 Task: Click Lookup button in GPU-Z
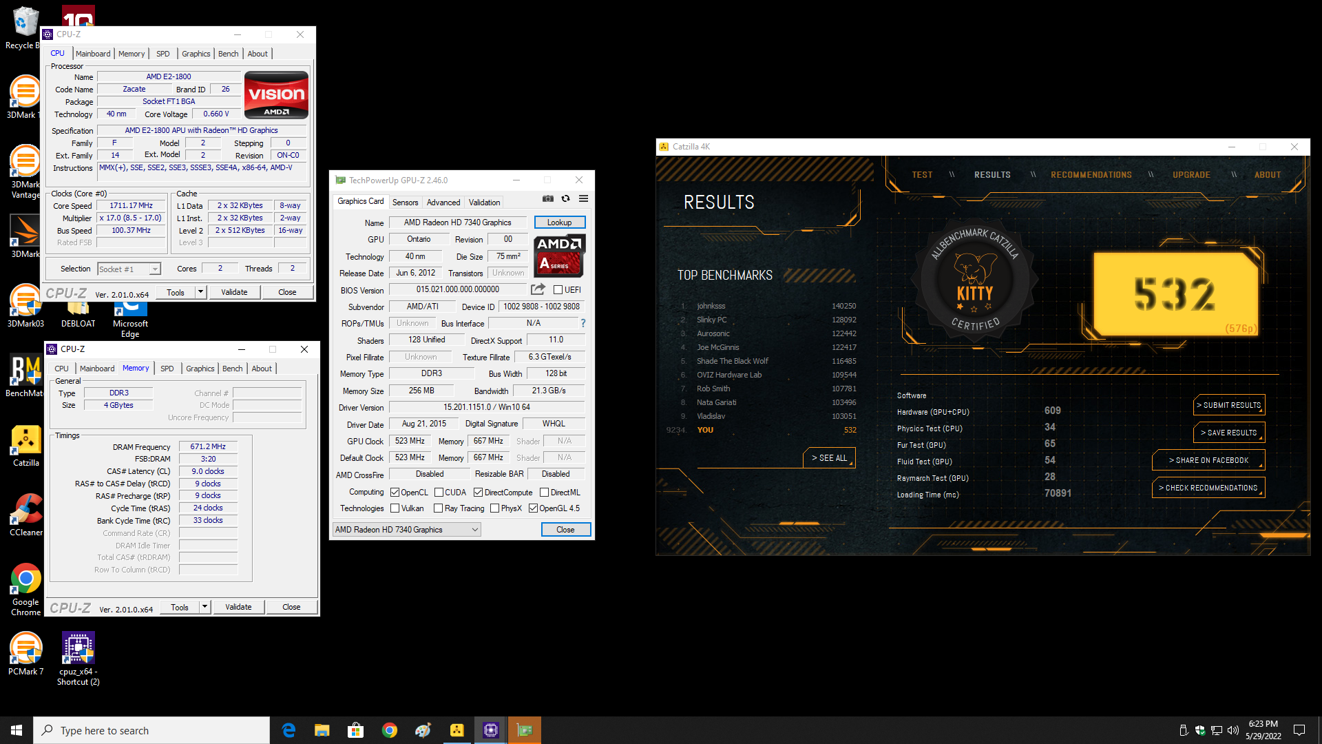point(560,223)
